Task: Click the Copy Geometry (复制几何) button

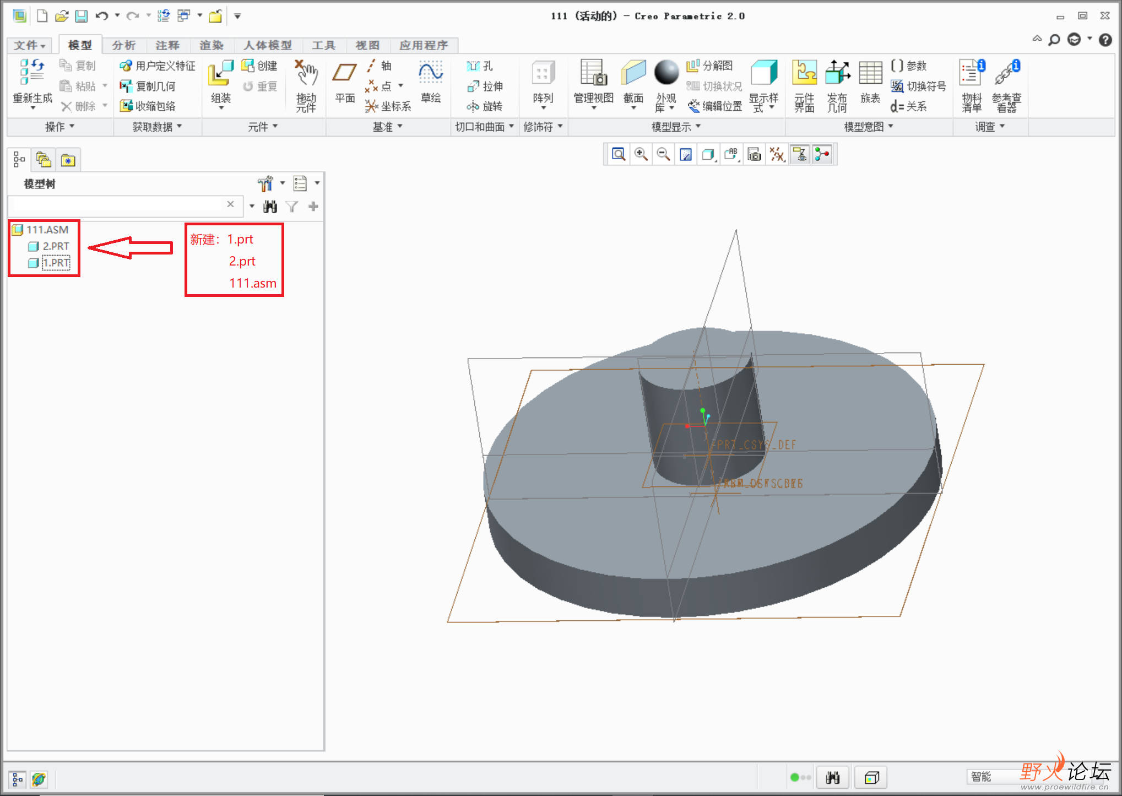Action: [148, 86]
